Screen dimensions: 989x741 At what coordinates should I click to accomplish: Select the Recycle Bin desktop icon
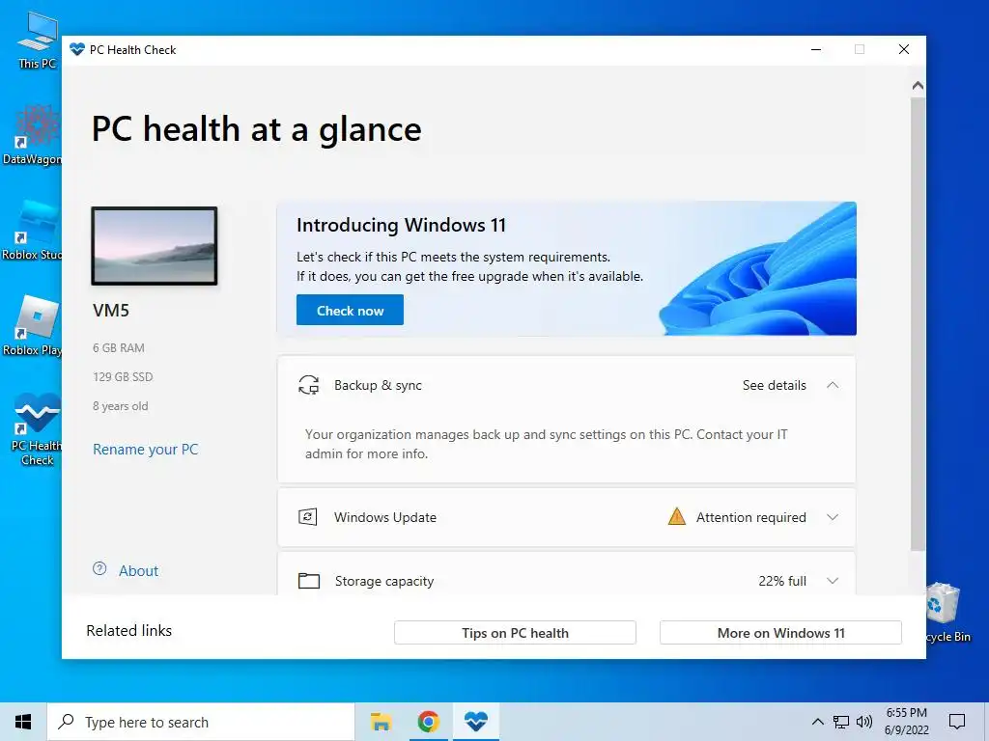pyautogui.click(x=948, y=613)
